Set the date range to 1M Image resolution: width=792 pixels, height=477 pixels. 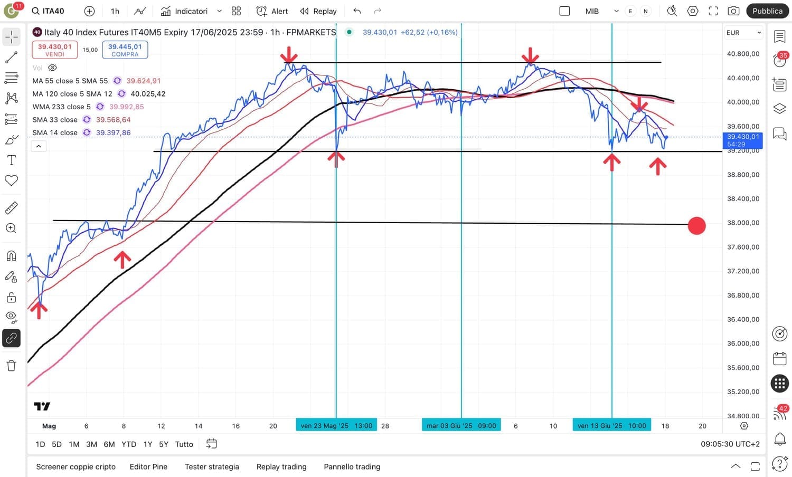click(74, 444)
